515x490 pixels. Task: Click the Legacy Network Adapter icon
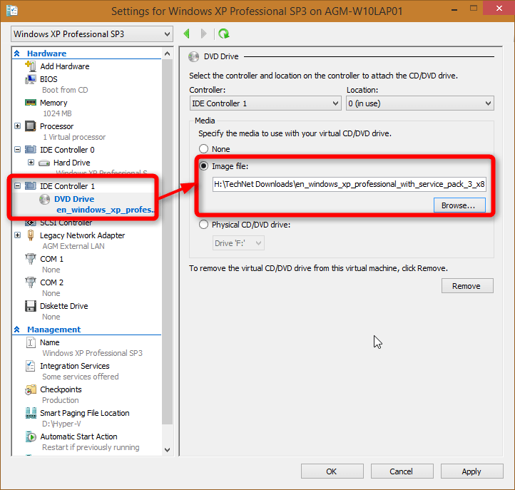tap(31, 235)
